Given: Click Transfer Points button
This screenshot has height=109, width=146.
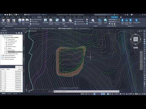Looking at the screenshot, I should point(79,21).
